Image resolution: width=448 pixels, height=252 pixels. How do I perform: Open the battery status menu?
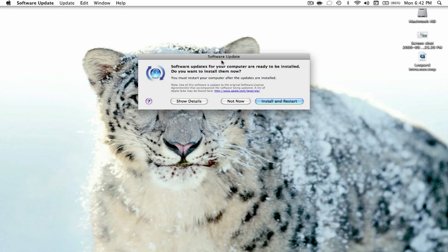pyautogui.click(x=386, y=3)
